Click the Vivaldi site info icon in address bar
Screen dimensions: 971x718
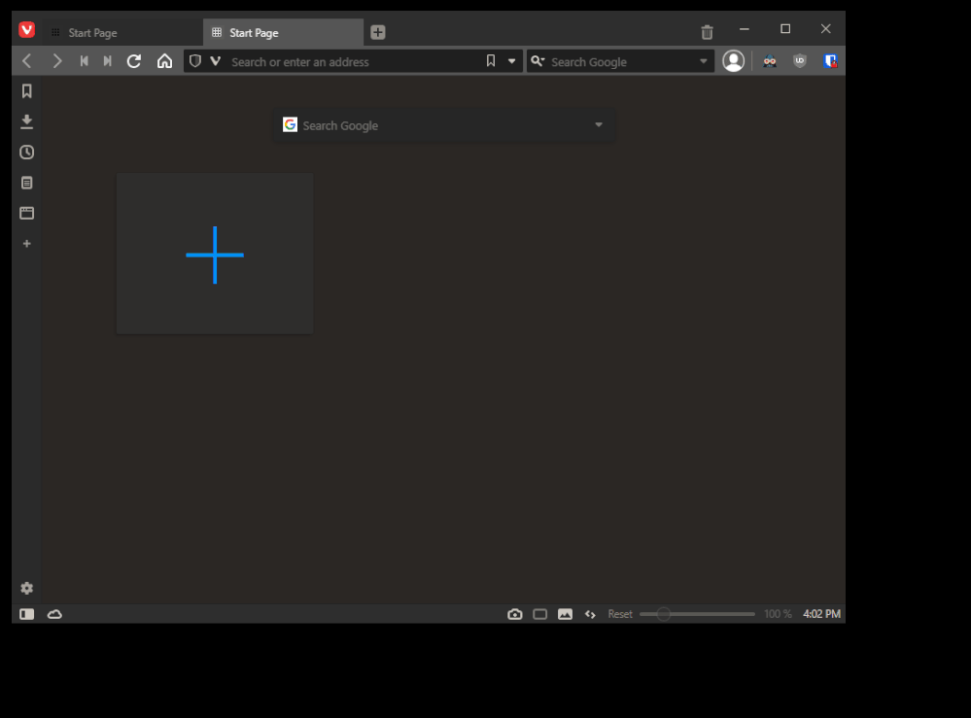(x=216, y=61)
